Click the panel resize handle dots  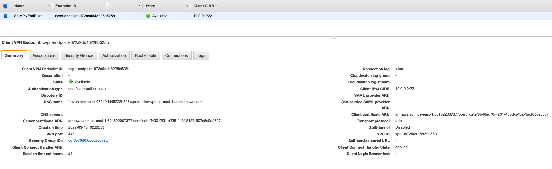332,38
